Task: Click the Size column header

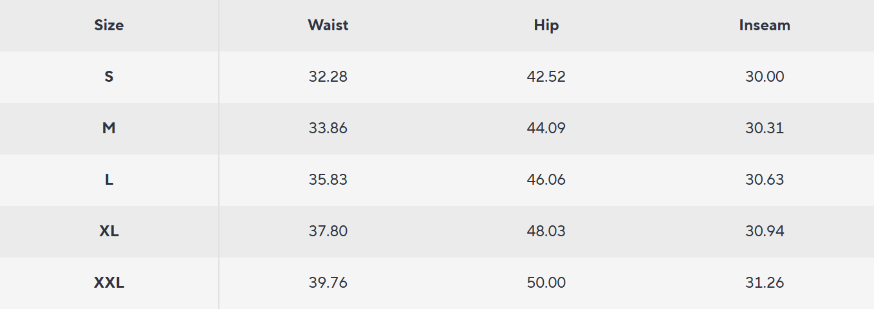Action: click(109, 25)
